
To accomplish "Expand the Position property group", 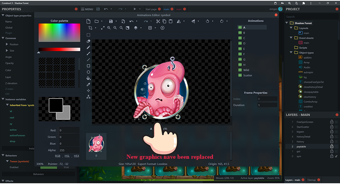I will tap(7, 44).
